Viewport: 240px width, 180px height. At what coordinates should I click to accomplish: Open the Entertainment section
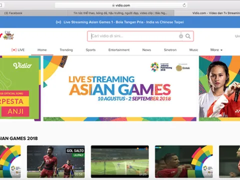119,50
